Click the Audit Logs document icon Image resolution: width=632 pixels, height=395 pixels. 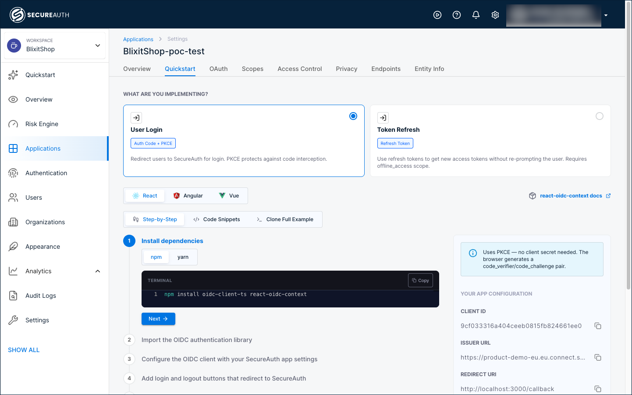click(x=13, y=296)
